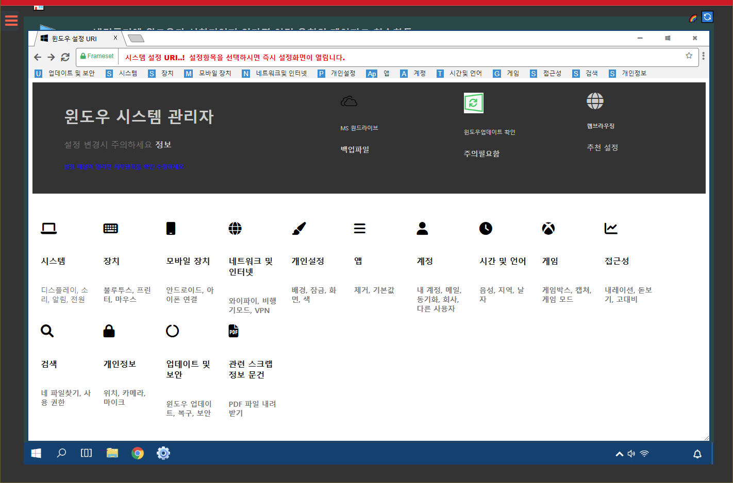Select the Accounts person icon
Image resolution: width=733 pixels, height=483 pixels.
(423, 228)
